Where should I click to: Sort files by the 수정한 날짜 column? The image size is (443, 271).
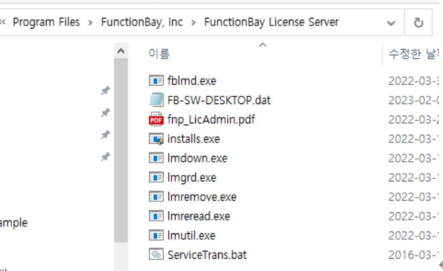point(414,53)
